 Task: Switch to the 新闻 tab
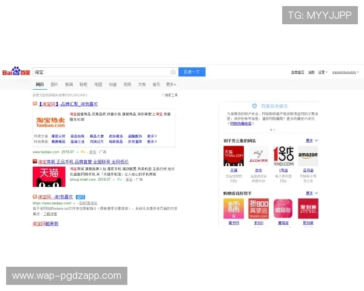point(69,84)
